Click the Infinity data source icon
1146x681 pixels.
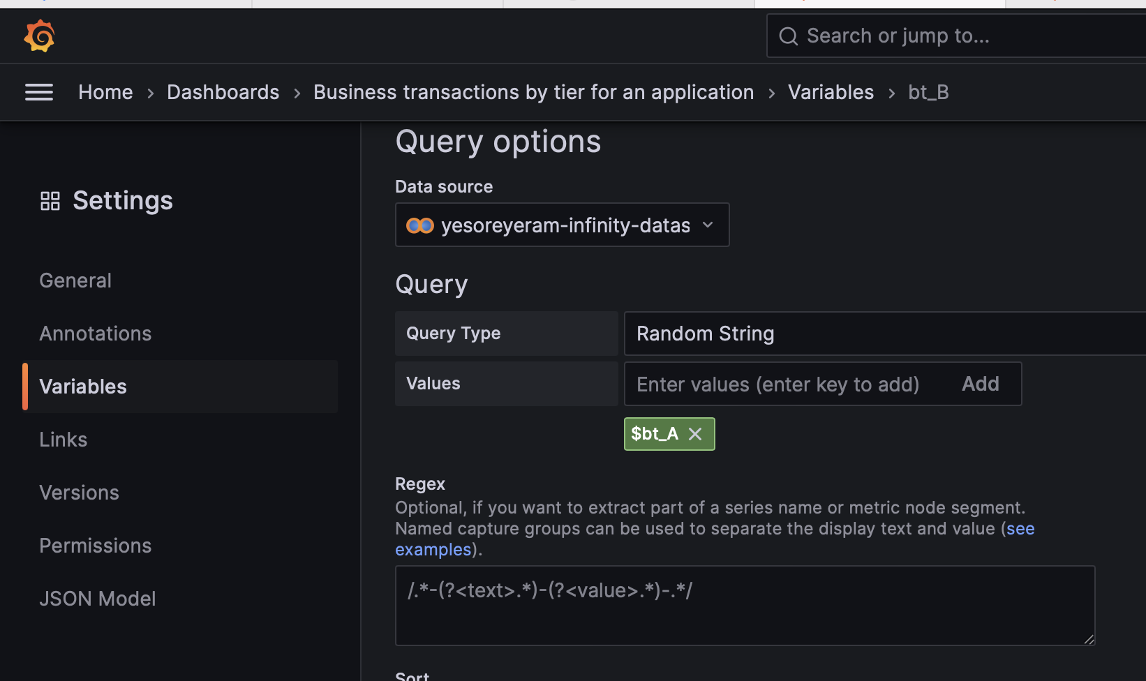[420, 225]
